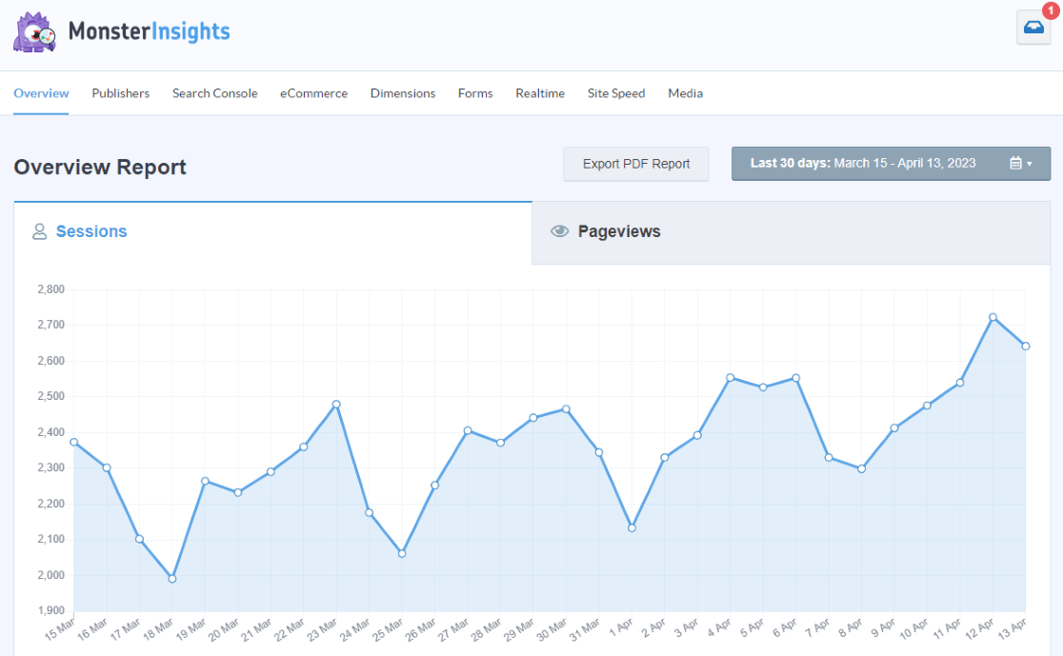Check the Site Speed report

click(615, 93)
